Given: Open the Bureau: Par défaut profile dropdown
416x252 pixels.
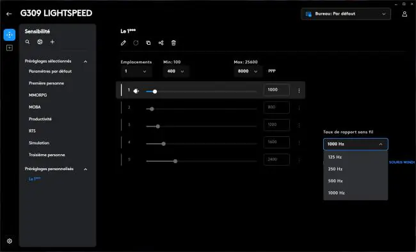Looking at the screenshot, I should point(346,14).
